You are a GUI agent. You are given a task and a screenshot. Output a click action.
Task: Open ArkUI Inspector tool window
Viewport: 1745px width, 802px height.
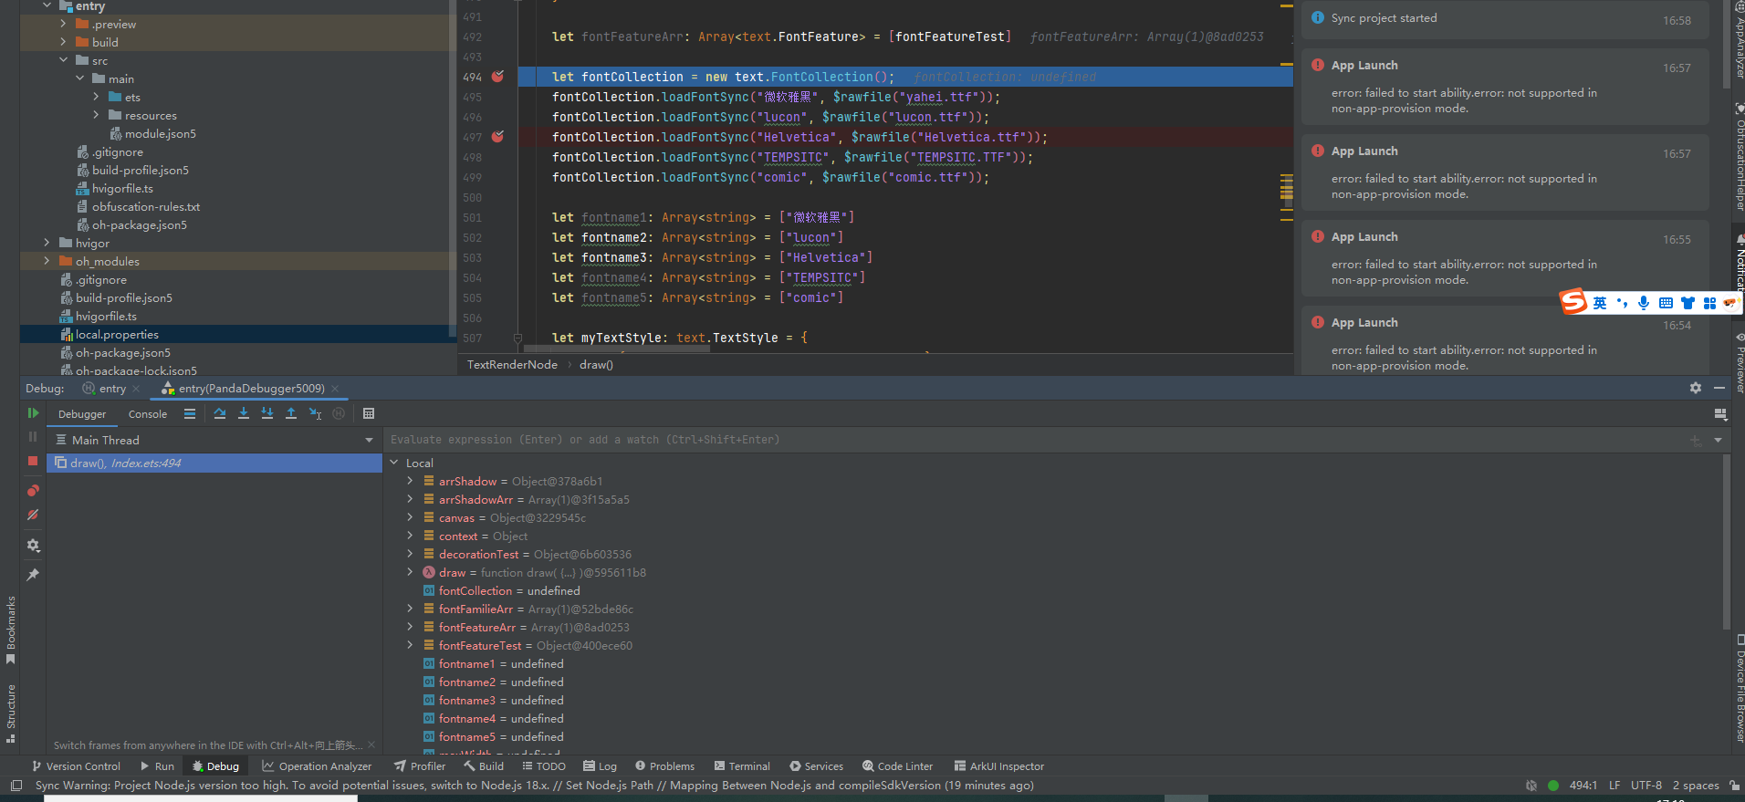(x=999, y=766)
